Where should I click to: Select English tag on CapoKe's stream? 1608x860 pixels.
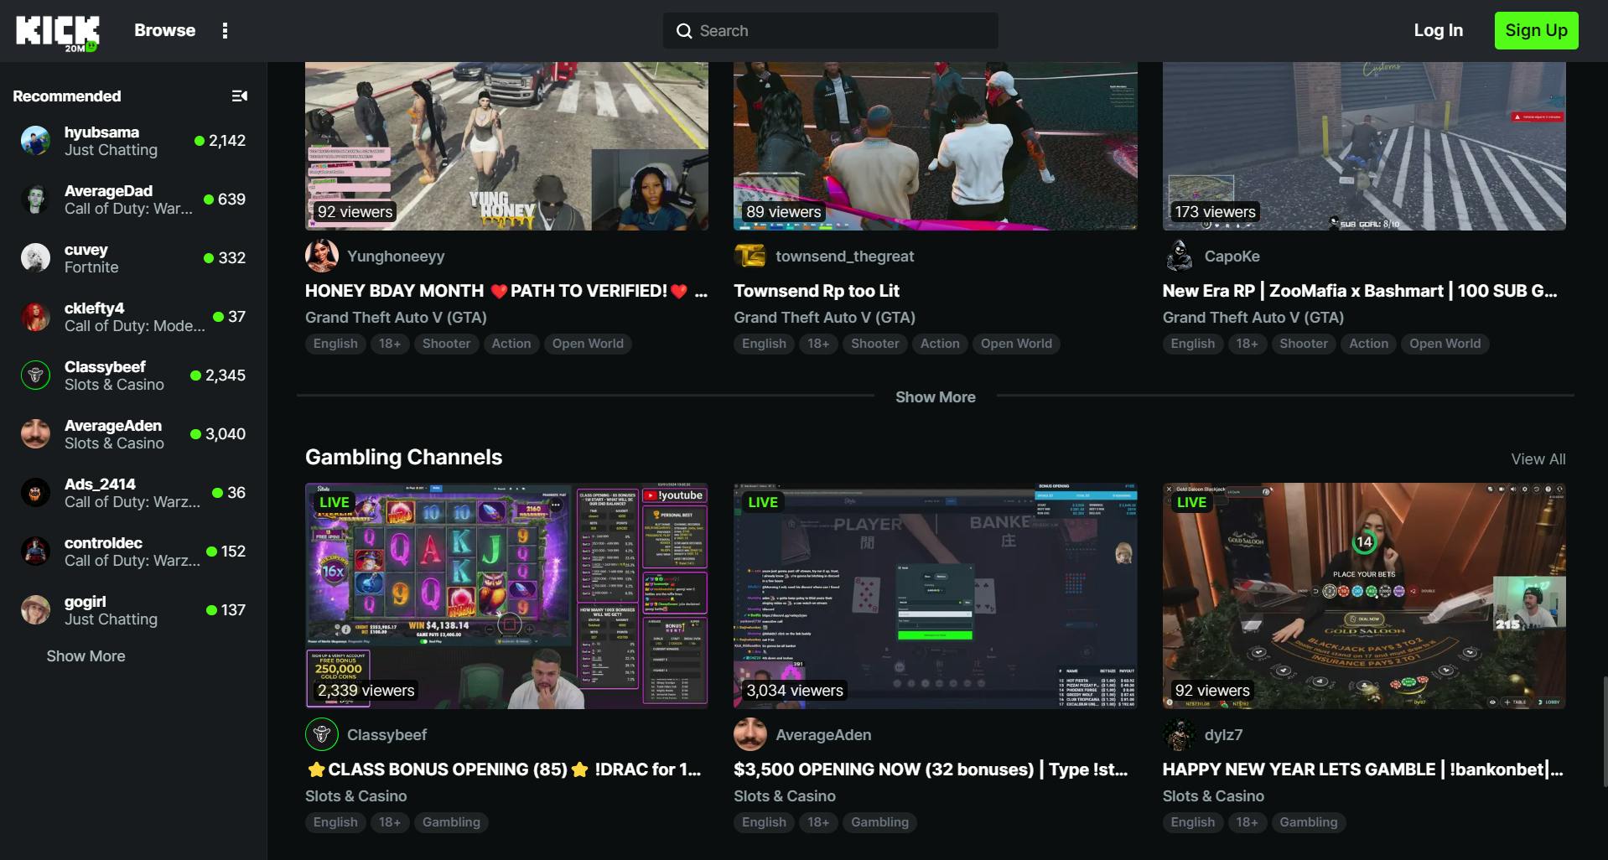1192,344
